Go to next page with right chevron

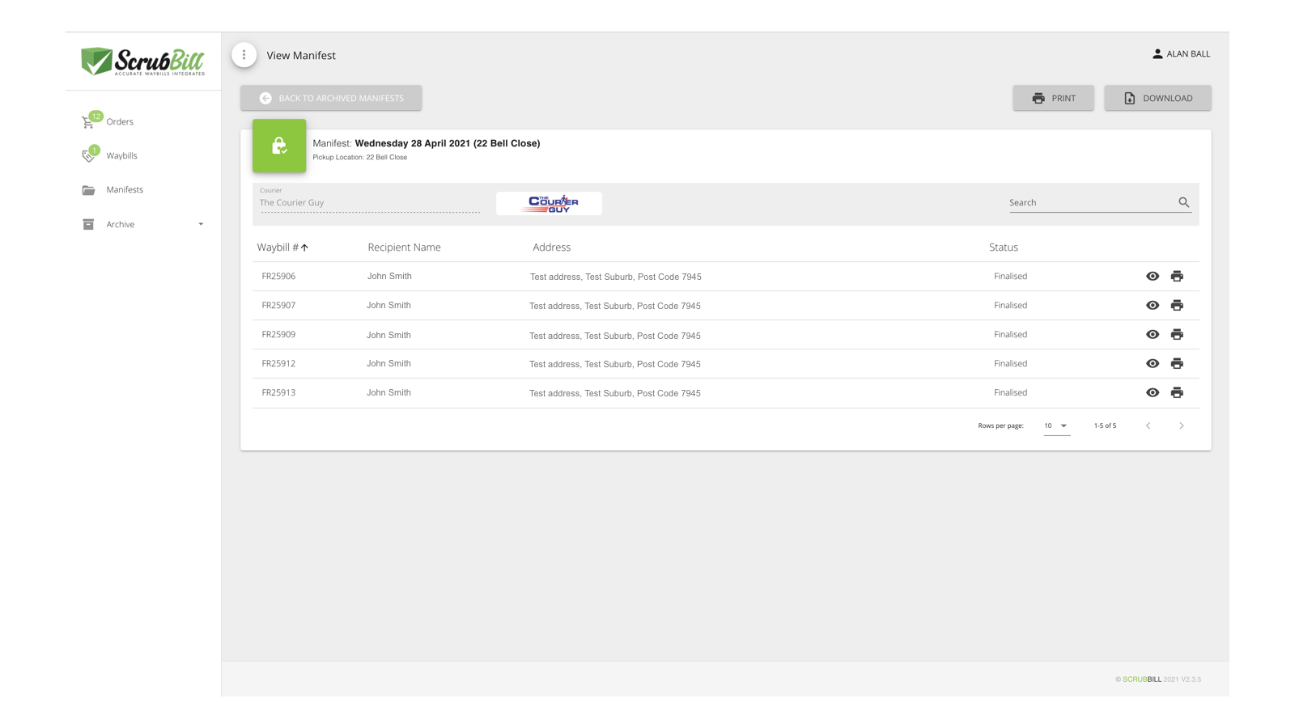tap(1182, 425)
